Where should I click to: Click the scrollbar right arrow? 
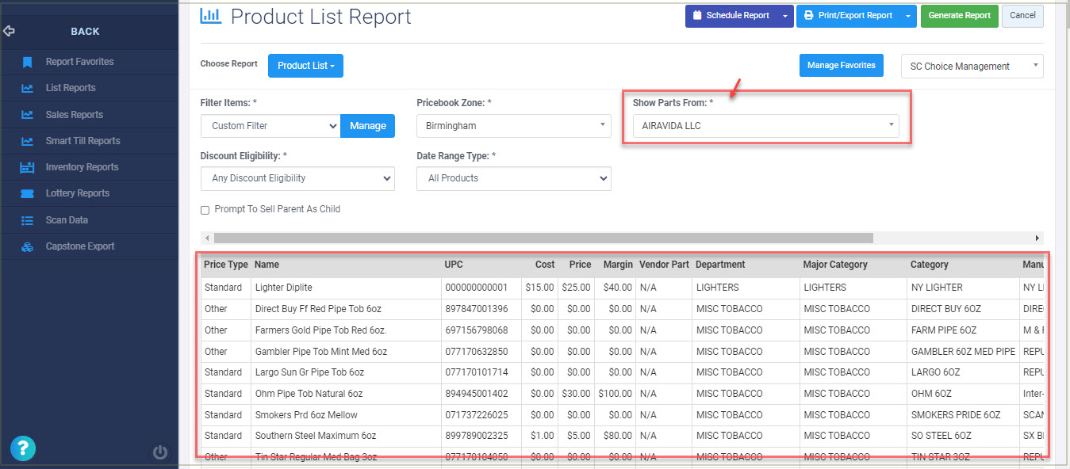coord(1037,238)
